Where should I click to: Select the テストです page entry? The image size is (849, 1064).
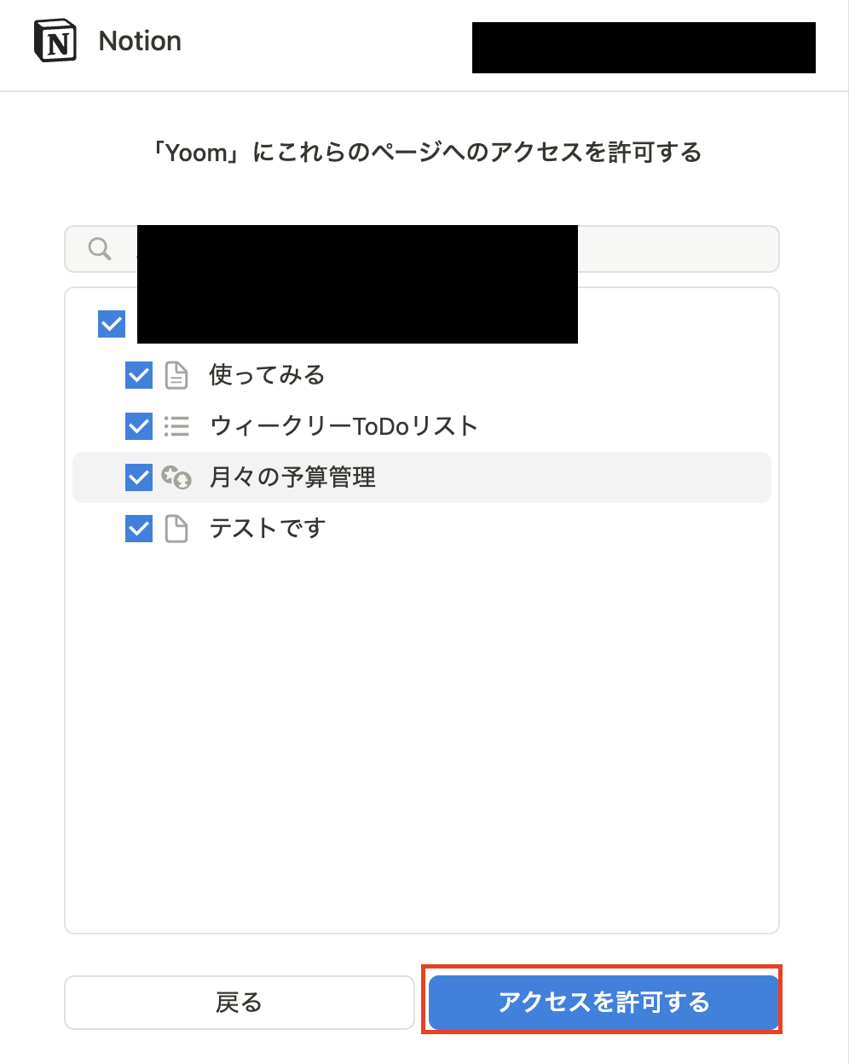point(267,528)
